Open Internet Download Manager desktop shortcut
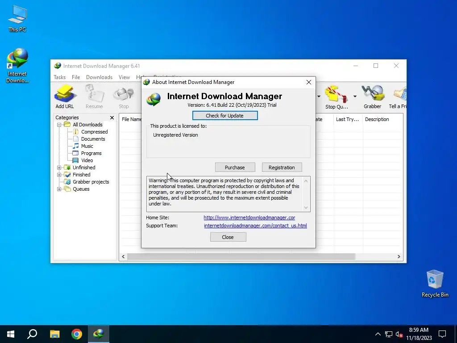457x343 pixels. (x=17, y=66)
